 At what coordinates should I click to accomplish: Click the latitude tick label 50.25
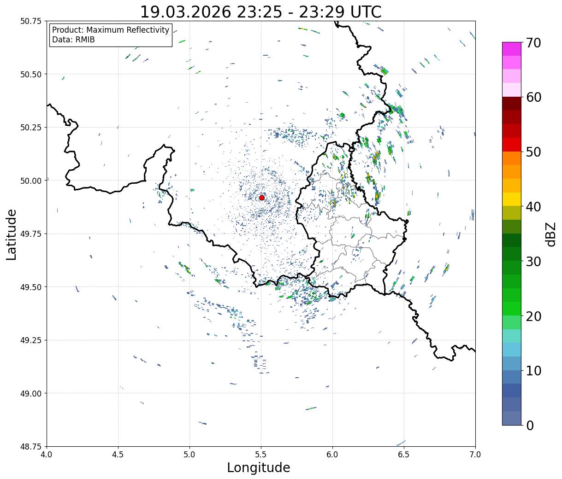pos(31,128)
